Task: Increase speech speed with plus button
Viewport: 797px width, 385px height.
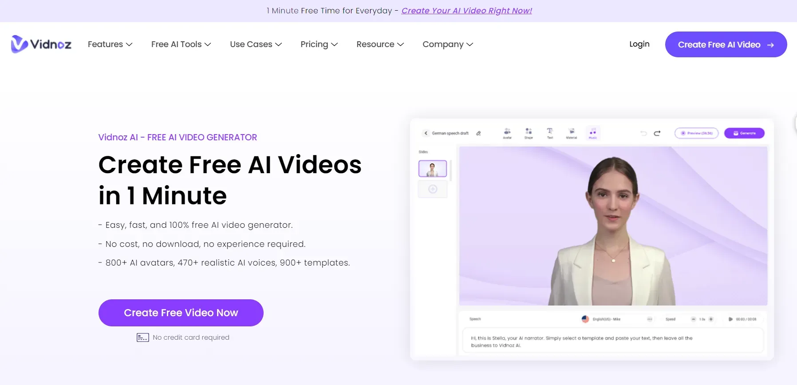Action: pyautogui.click(x=711, y=319)
